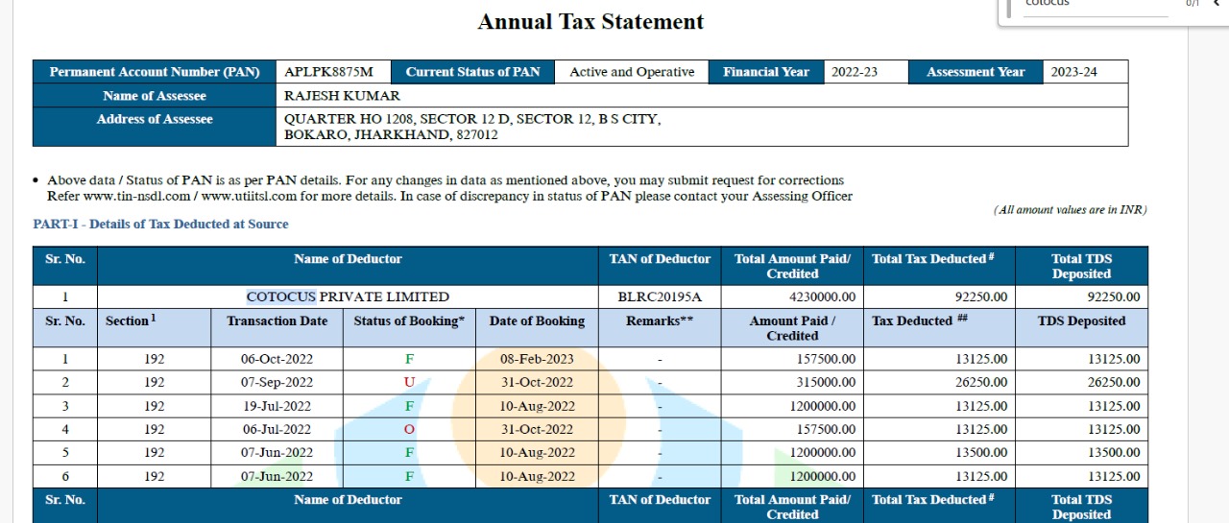Click the 'Permanent Account Number (PAN)' label
Screen dimensions: 1229x523
click(x=155, y=72)
